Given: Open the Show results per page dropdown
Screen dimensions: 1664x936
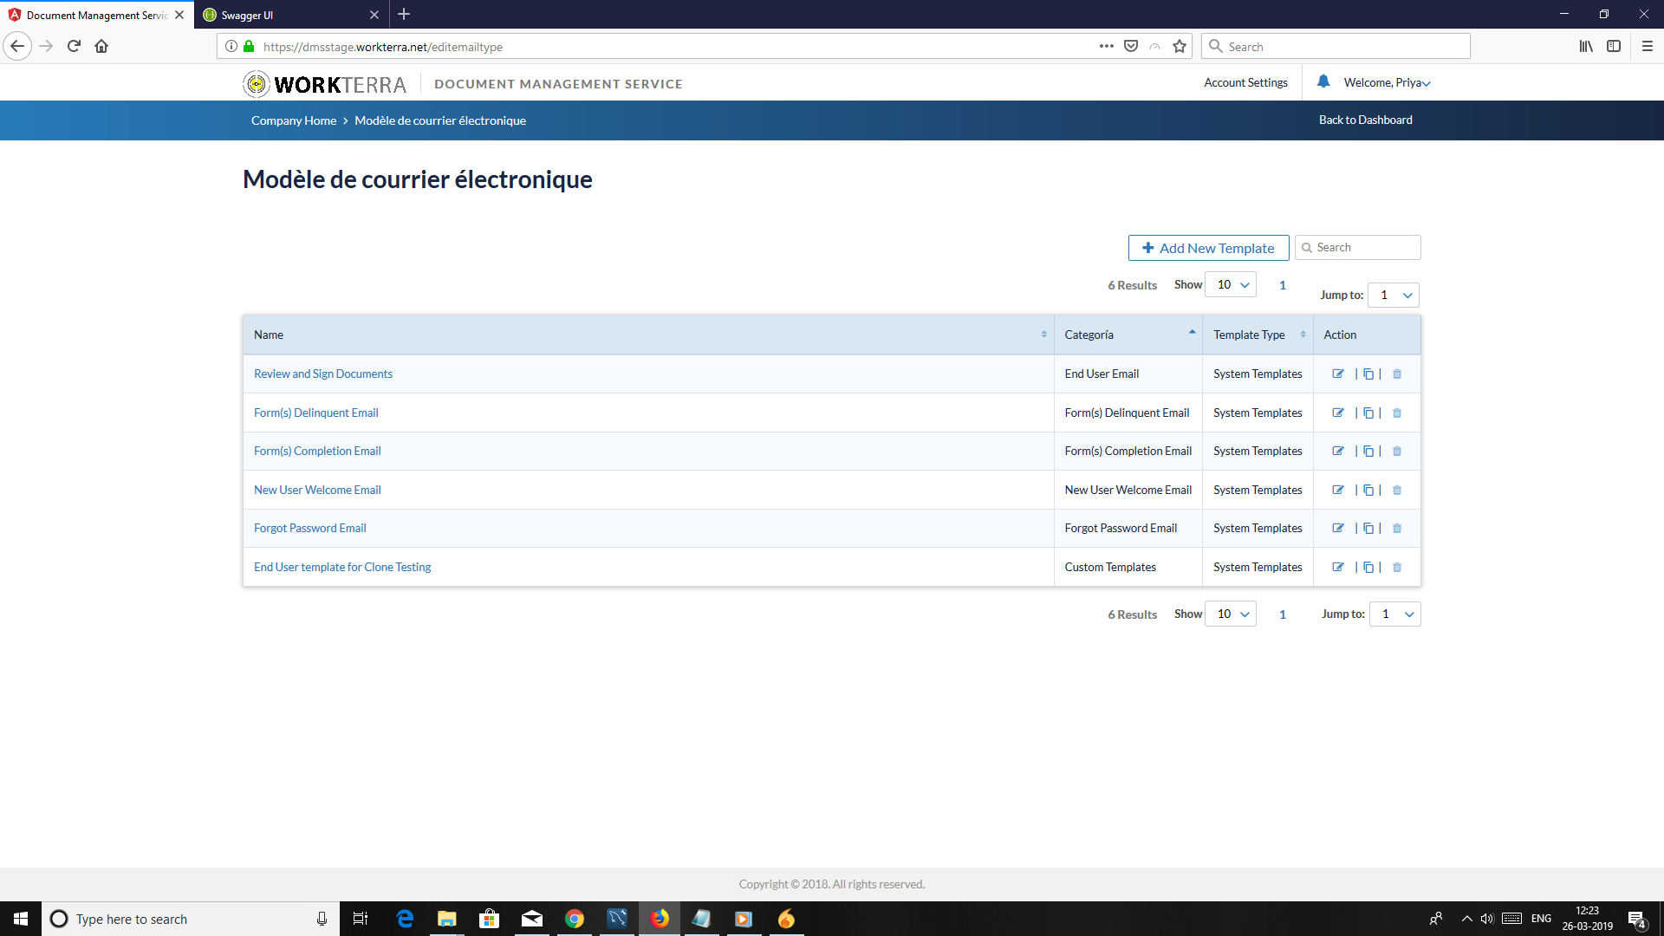Looking at the screenshot, I should click(1231, 284).
